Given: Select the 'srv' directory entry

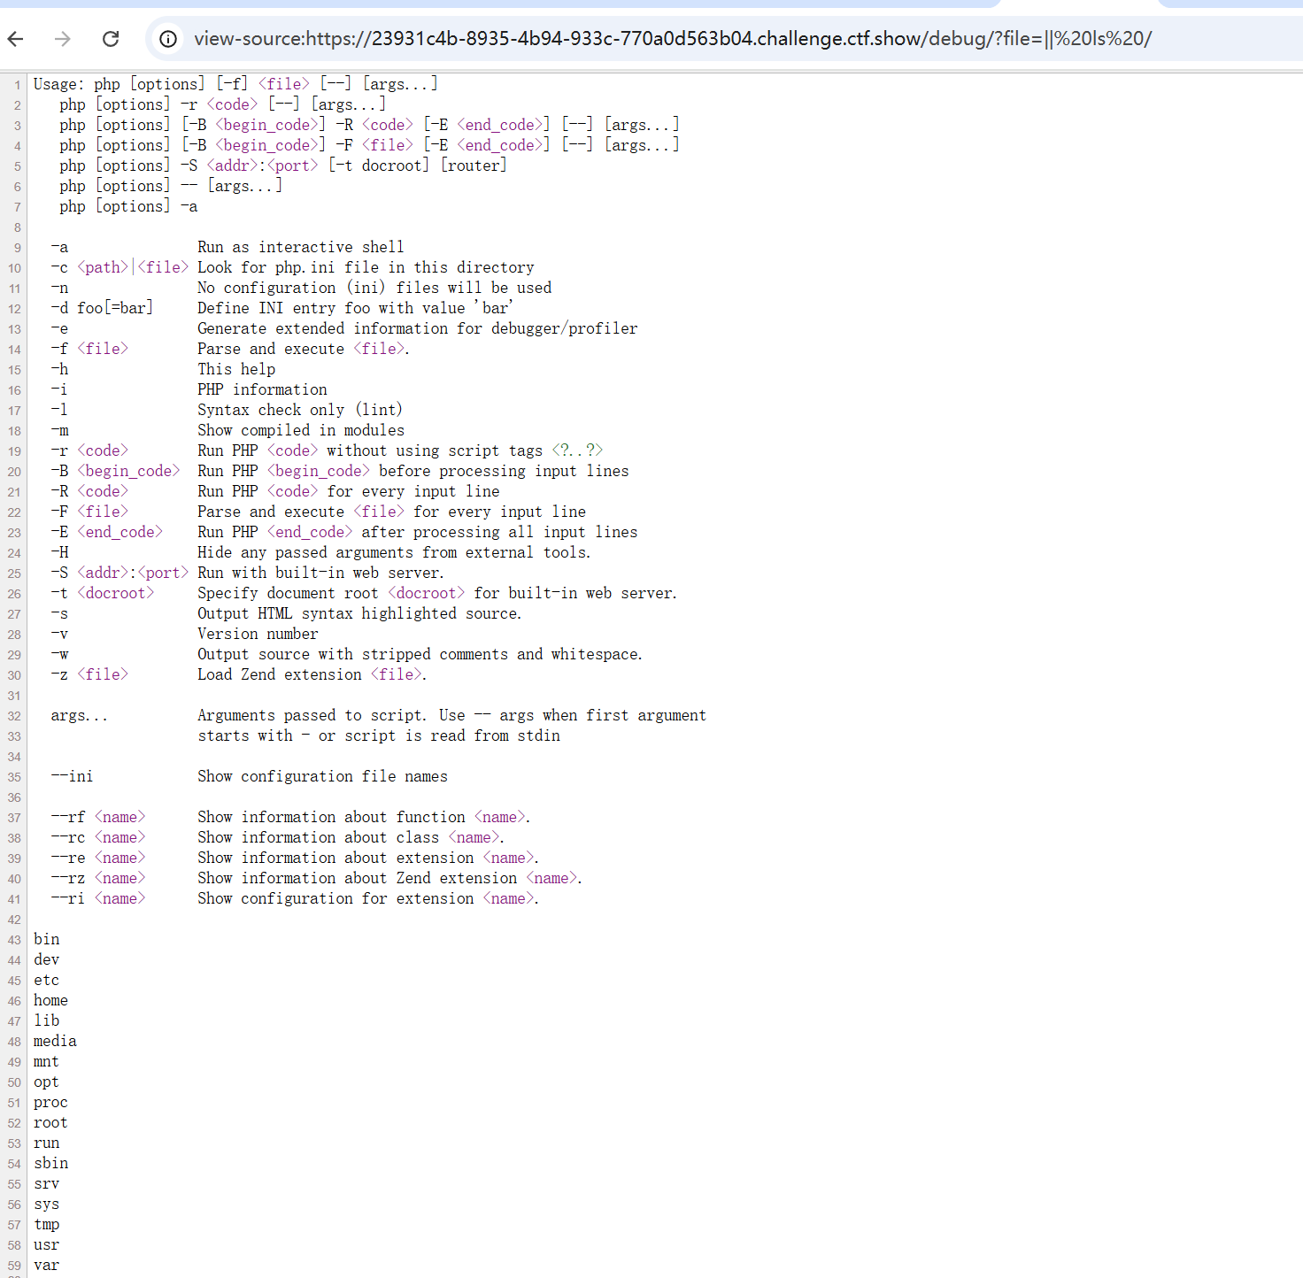Looking at the screenshot, I should 47,1183.
